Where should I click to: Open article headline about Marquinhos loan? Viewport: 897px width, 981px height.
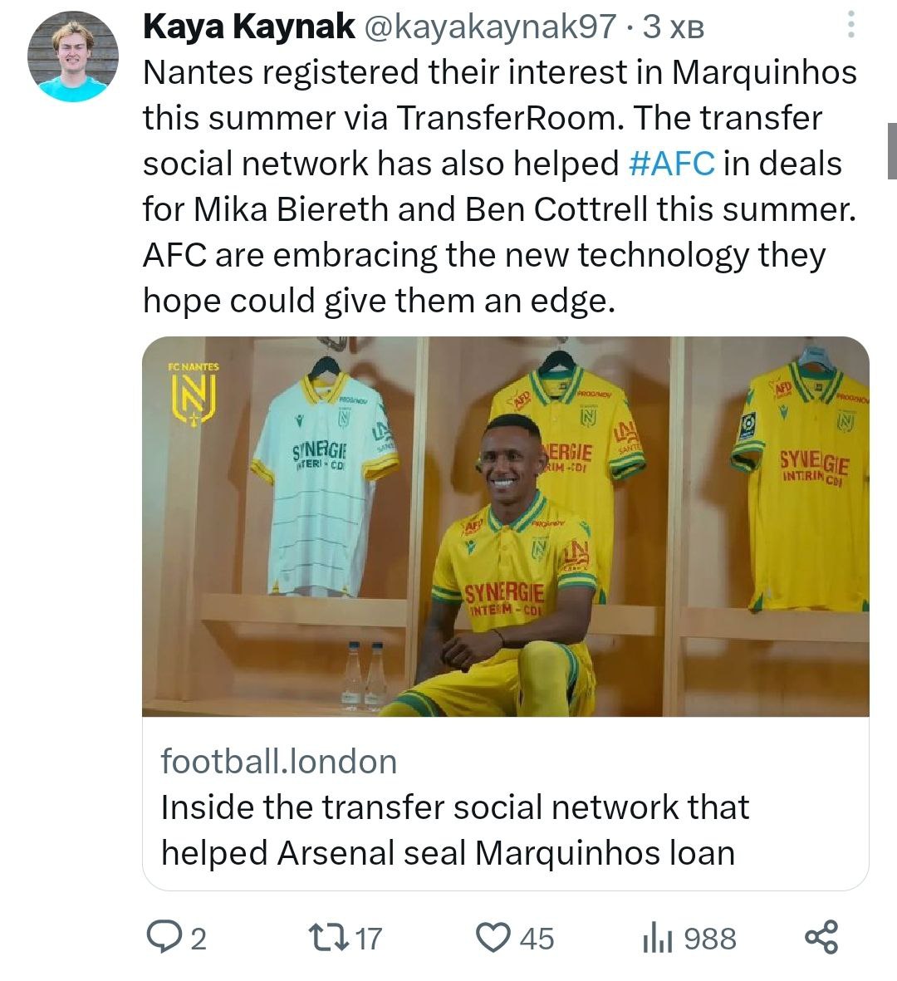point(455,830)
